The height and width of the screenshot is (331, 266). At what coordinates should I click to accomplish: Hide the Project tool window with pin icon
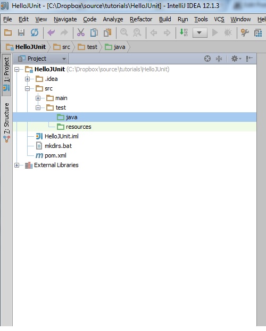pos(249,59)
